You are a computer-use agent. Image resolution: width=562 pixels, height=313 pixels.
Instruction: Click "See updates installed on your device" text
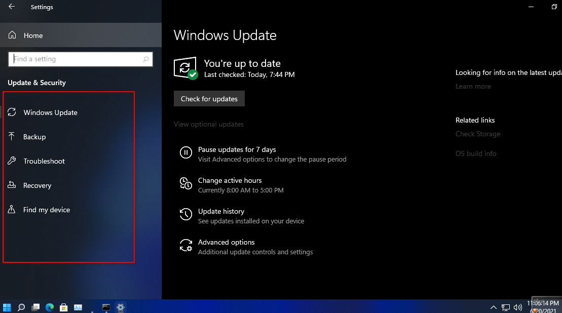click(251, 221)
